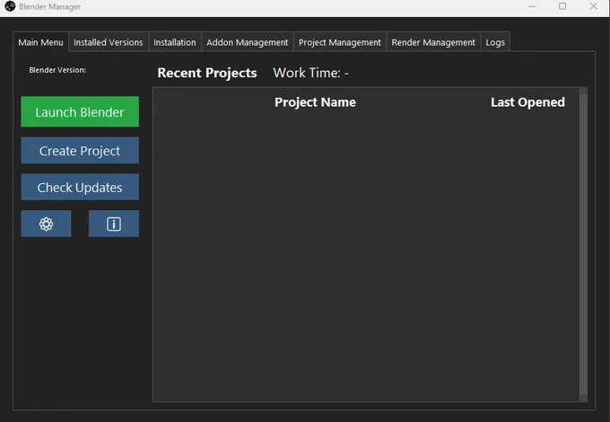610x422 pixels.
Task: Click the Recent Projects list scrollbar
Action: click(583, 244)
